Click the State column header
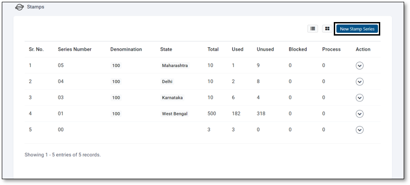This screenshot has width=410, height=185. 166,50
